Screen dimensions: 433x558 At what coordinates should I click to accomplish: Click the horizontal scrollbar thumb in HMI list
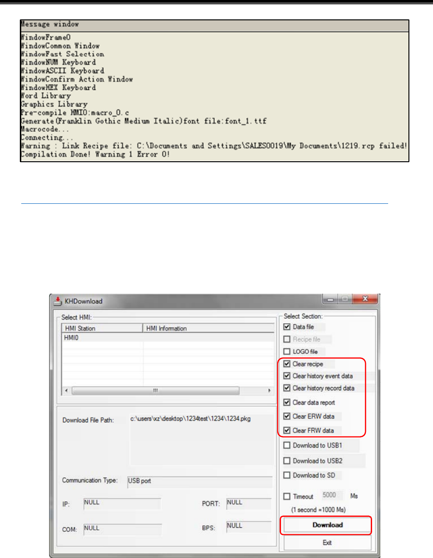coord(155,391)
